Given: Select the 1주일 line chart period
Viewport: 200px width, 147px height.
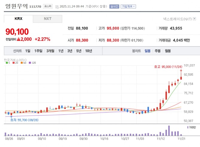Looking at the screenshot, I should (39, 51).
